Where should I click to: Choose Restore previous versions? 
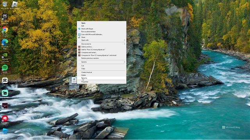[102, 58]
